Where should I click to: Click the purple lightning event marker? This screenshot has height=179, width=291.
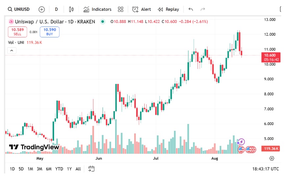241,142
